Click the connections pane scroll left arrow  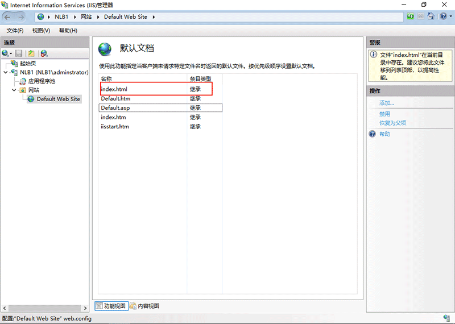[5, 308]
